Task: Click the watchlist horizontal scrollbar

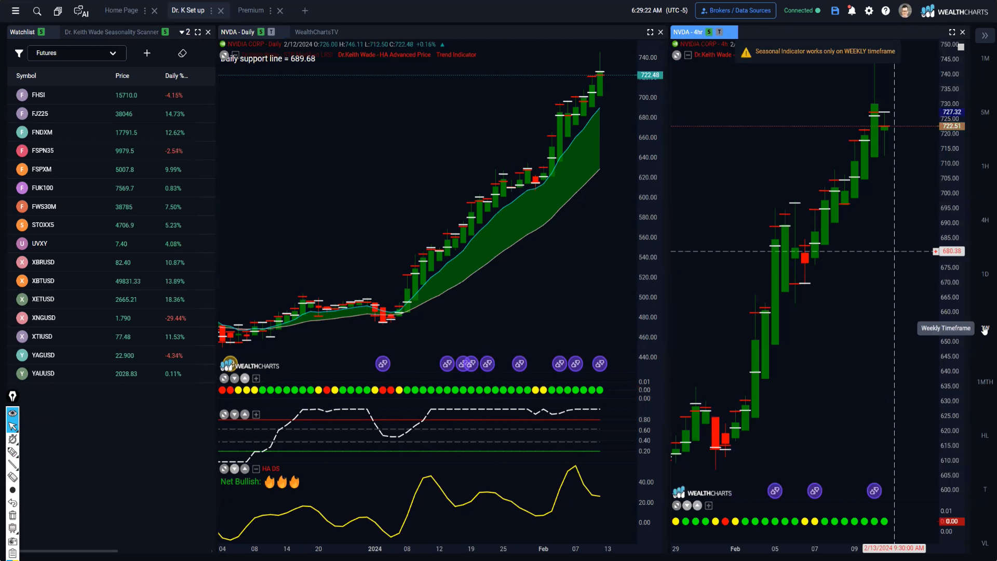Action: click(69, 551)
